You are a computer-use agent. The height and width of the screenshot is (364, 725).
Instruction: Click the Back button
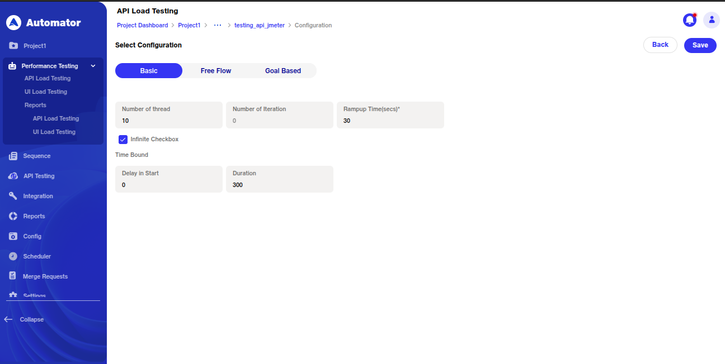pos(660,45)
